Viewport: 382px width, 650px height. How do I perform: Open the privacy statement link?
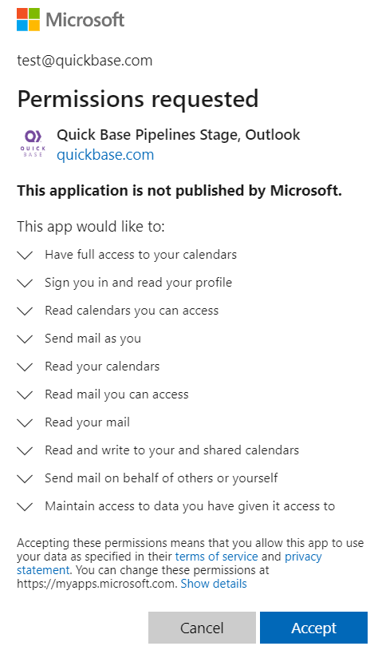[303, 557]
